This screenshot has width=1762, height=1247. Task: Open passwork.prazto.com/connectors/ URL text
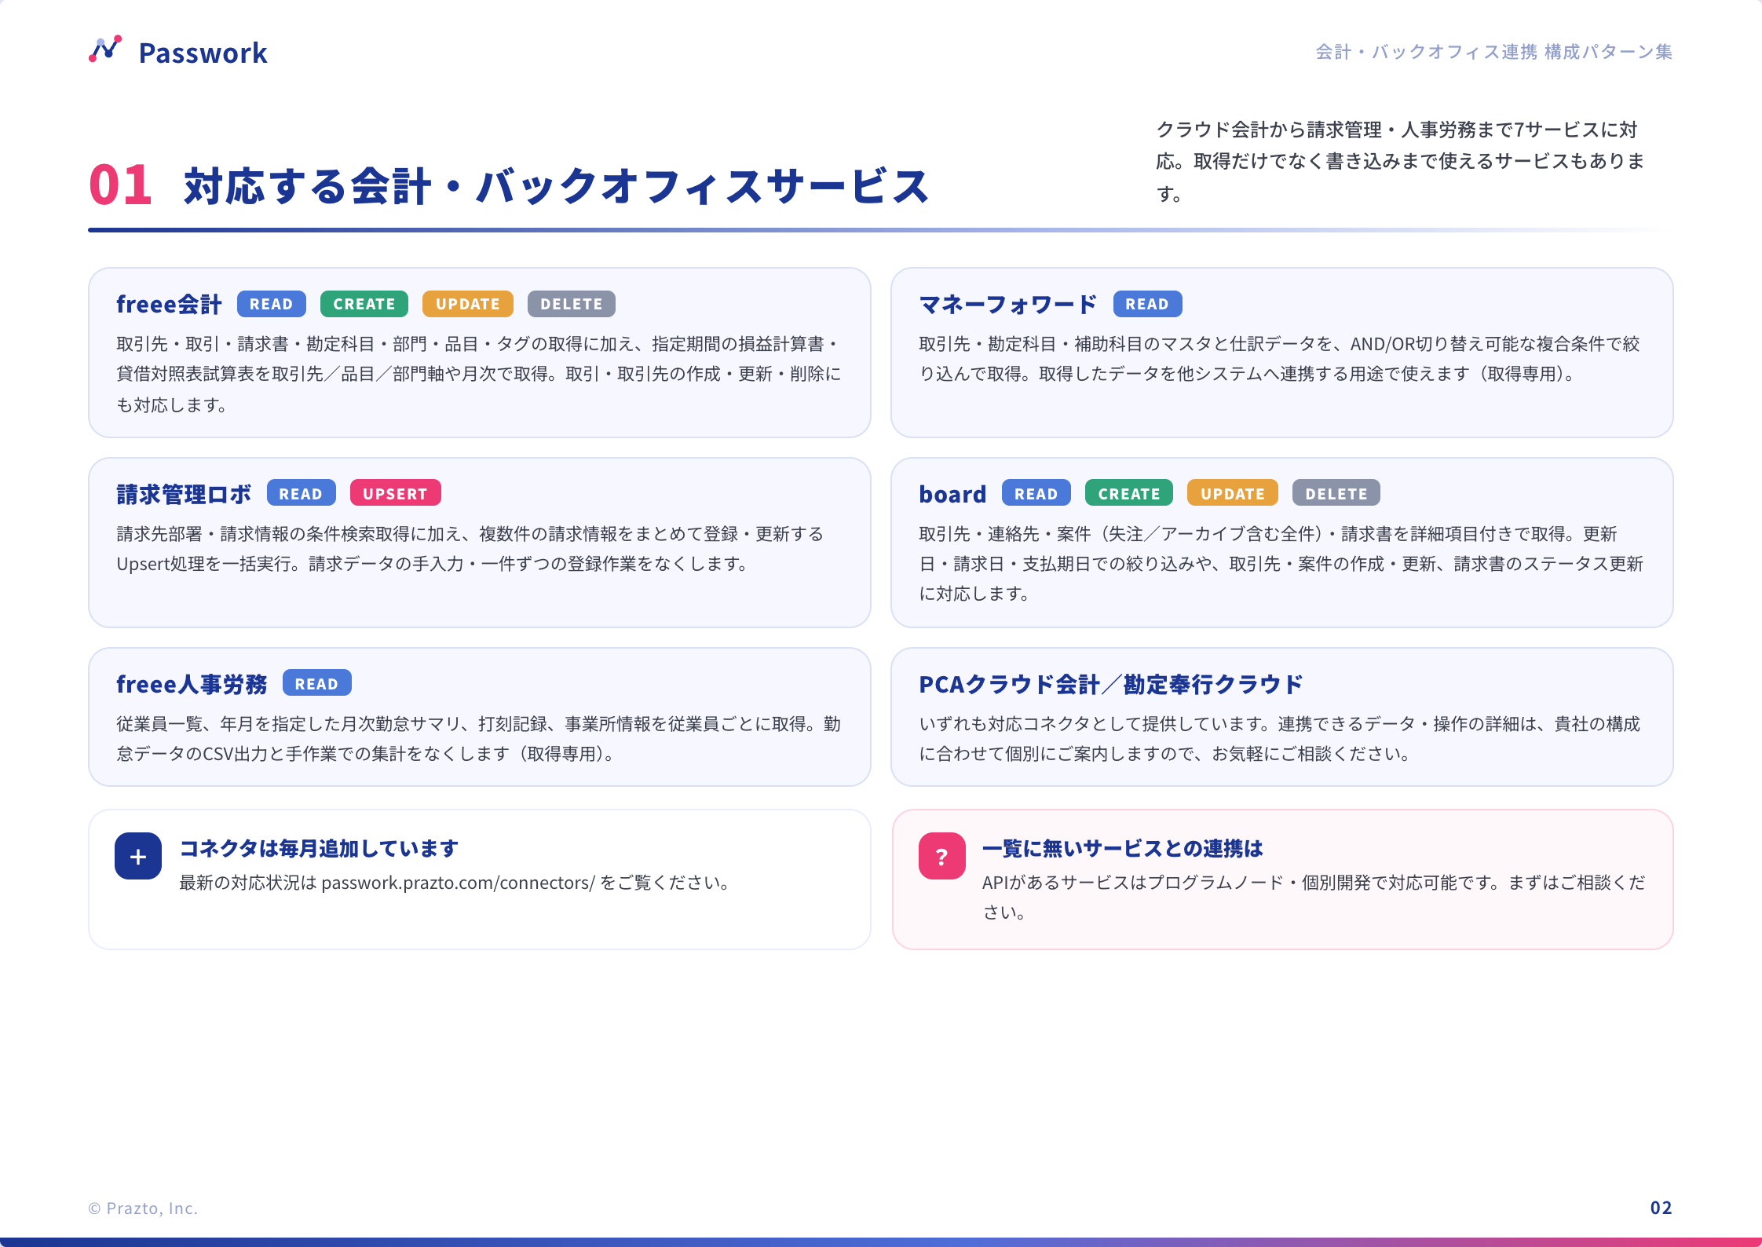pyautogui.click(x=459, y=883)
